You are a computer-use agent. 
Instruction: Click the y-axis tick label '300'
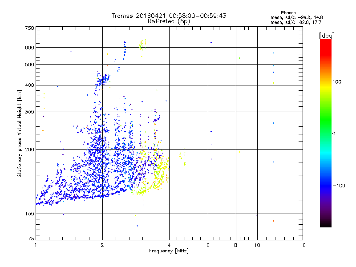(29, 112)
